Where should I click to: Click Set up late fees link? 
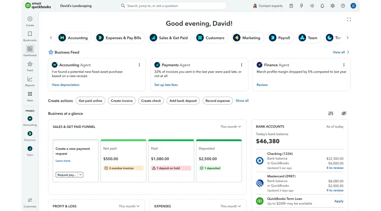[166, 85]
